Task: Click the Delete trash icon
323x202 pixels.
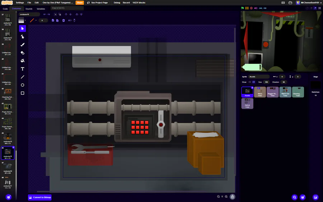Action: [x=64, y=20]
